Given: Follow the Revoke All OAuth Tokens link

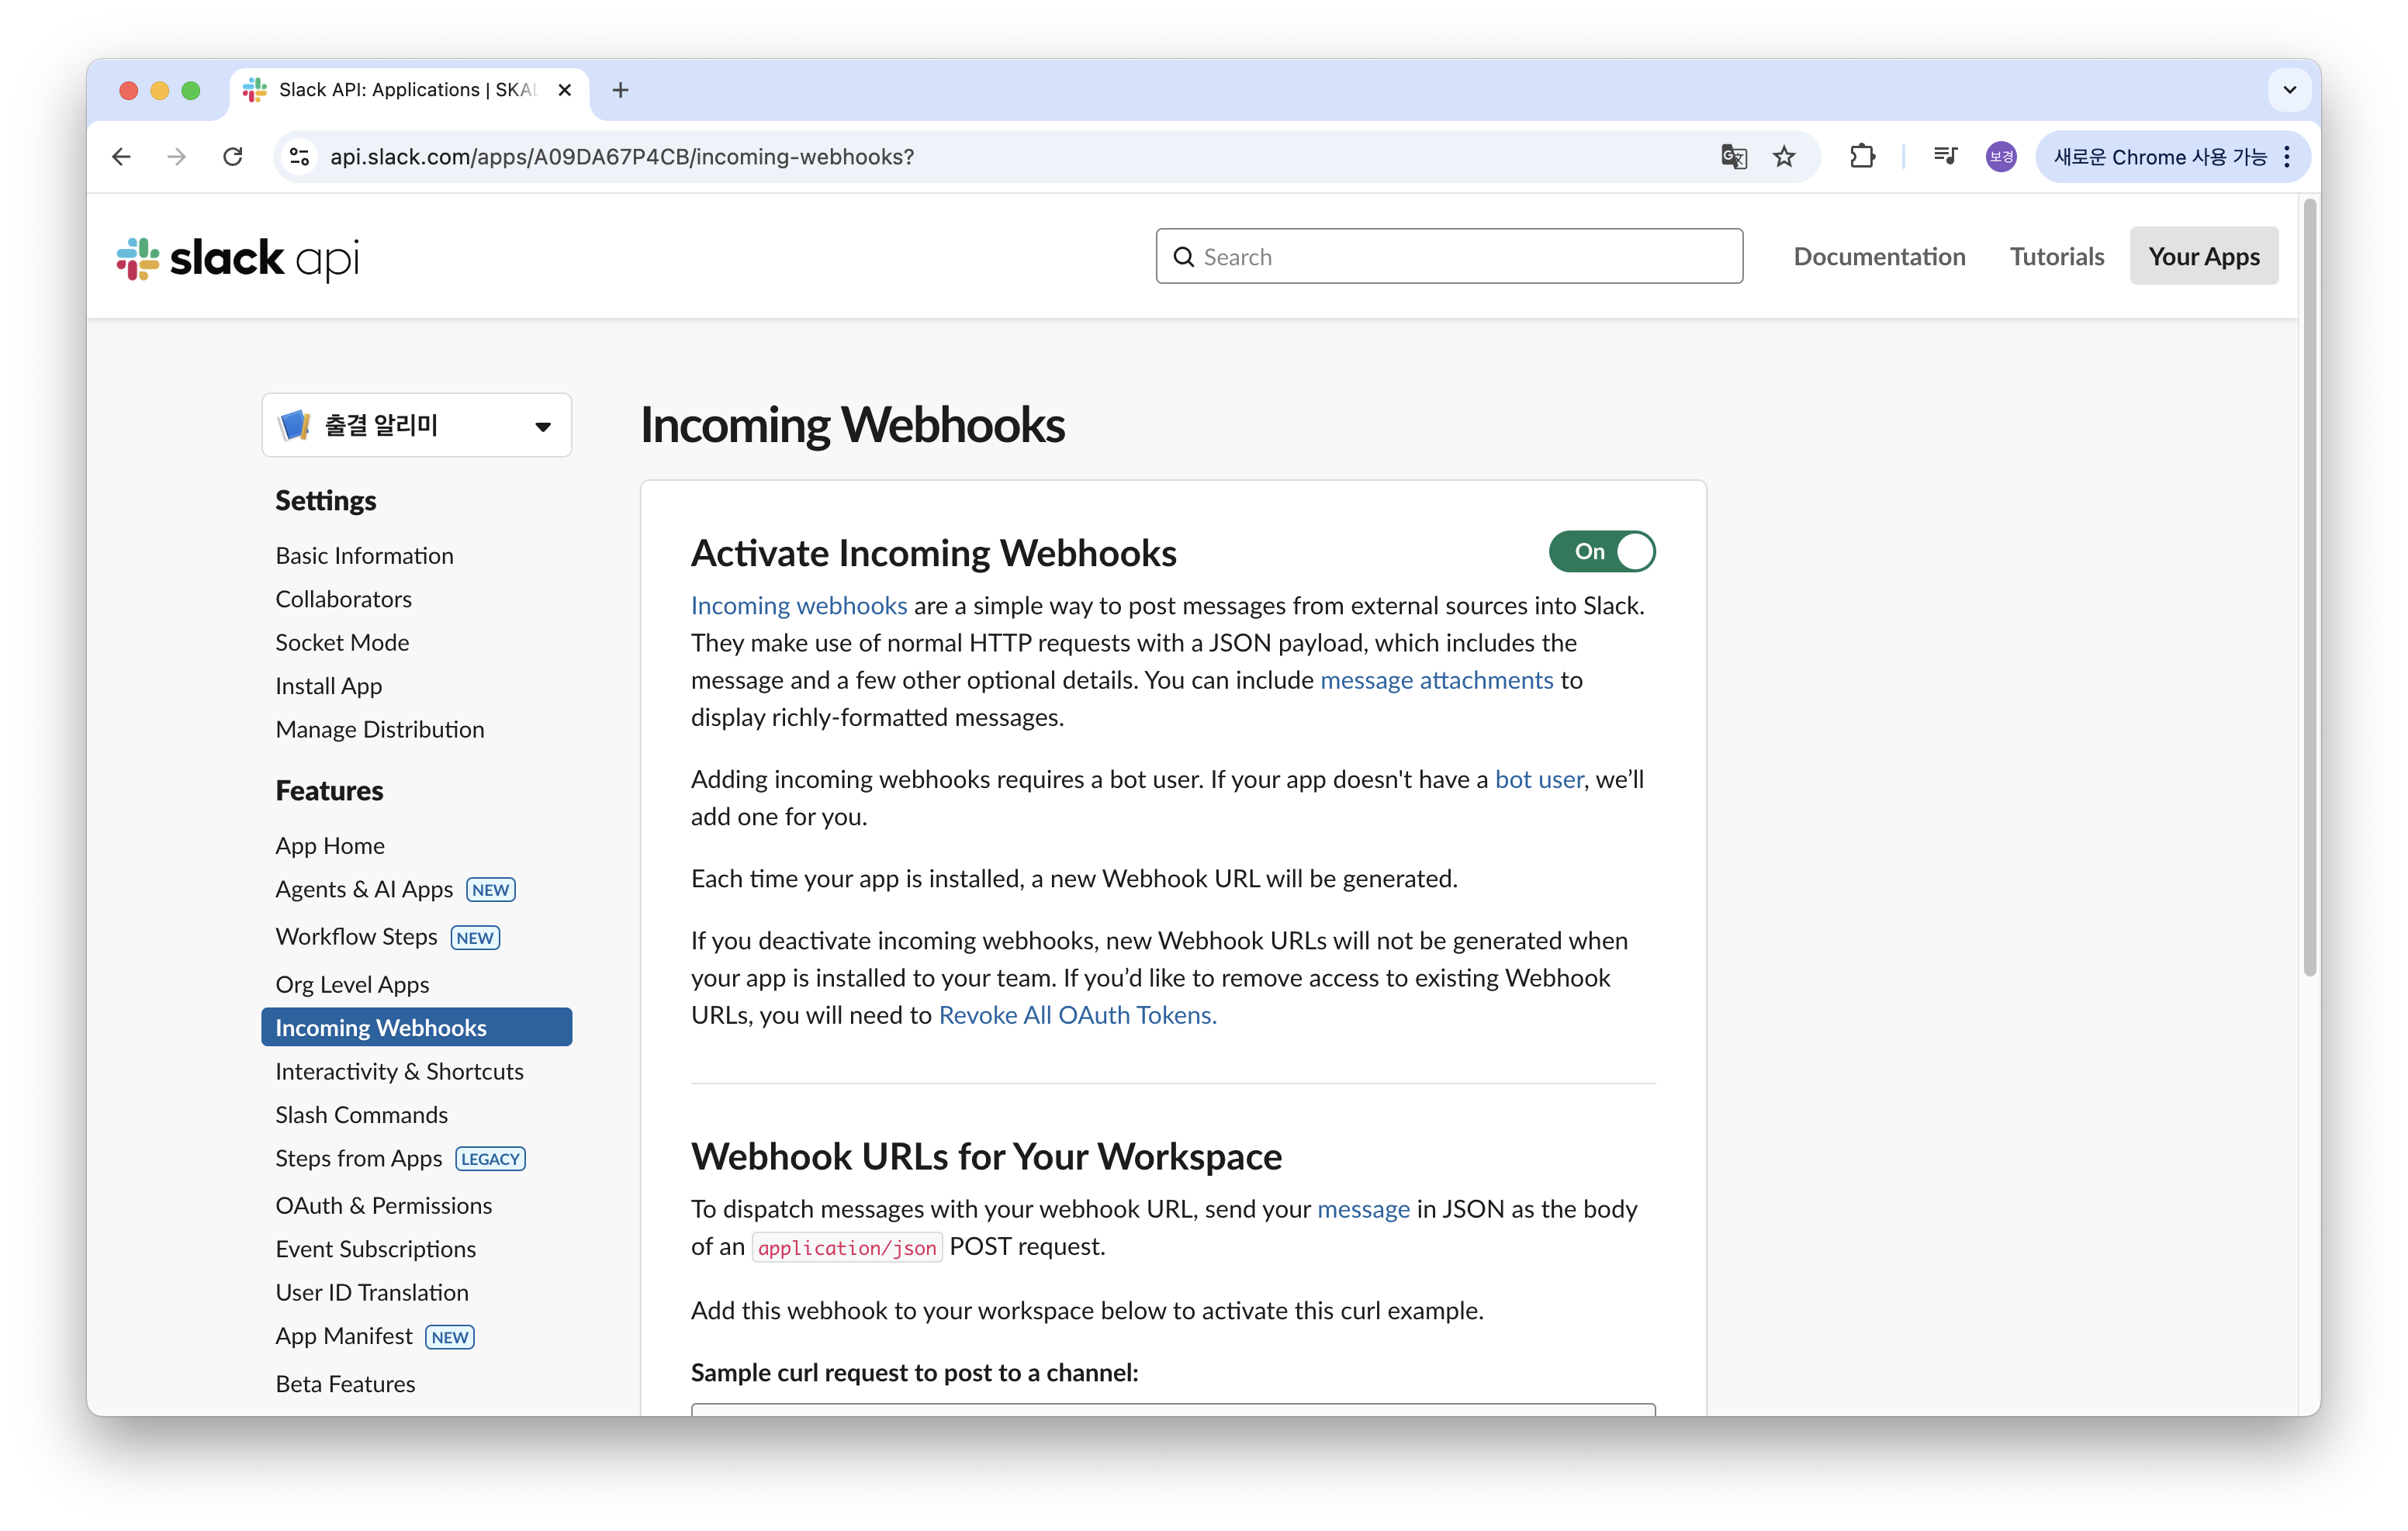Looking at the screenshot, I should point(1077,1015).
